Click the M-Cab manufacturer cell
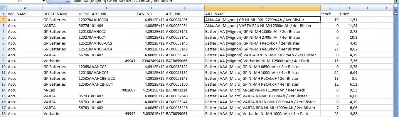Screen dimensions: 399x117 point(60,90)
